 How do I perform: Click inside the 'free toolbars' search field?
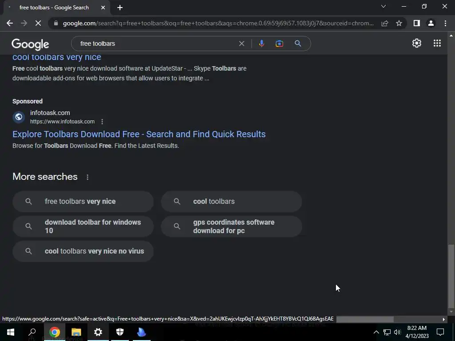(157, 44)
